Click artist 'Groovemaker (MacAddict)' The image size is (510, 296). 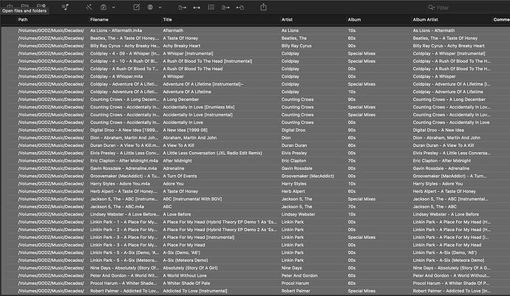(x=307, y=176)
